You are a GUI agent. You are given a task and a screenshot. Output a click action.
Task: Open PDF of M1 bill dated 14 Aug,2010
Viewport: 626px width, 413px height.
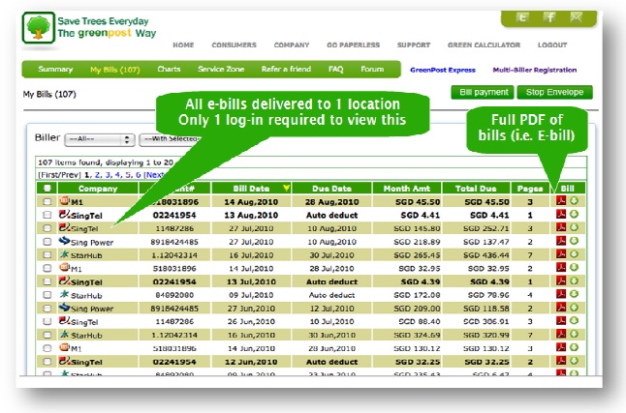tap(561, 200)
